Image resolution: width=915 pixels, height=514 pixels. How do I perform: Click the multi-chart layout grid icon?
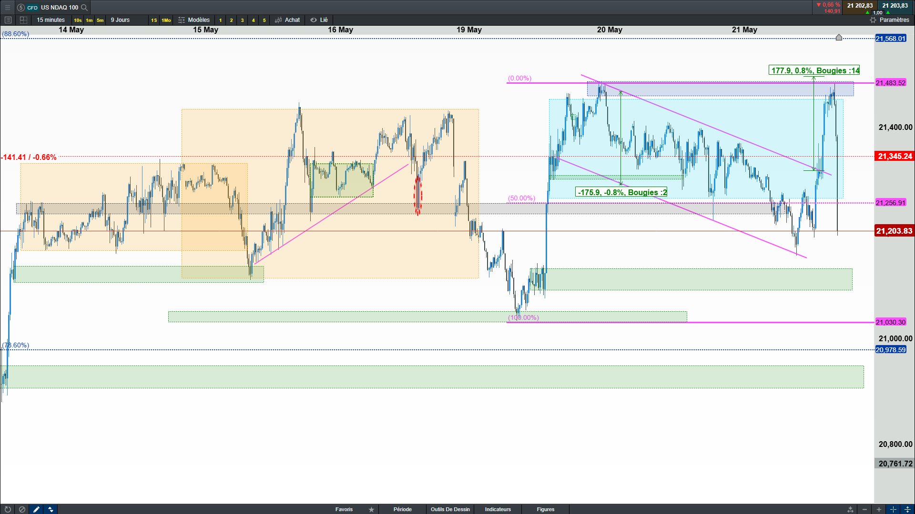(23, 20)
